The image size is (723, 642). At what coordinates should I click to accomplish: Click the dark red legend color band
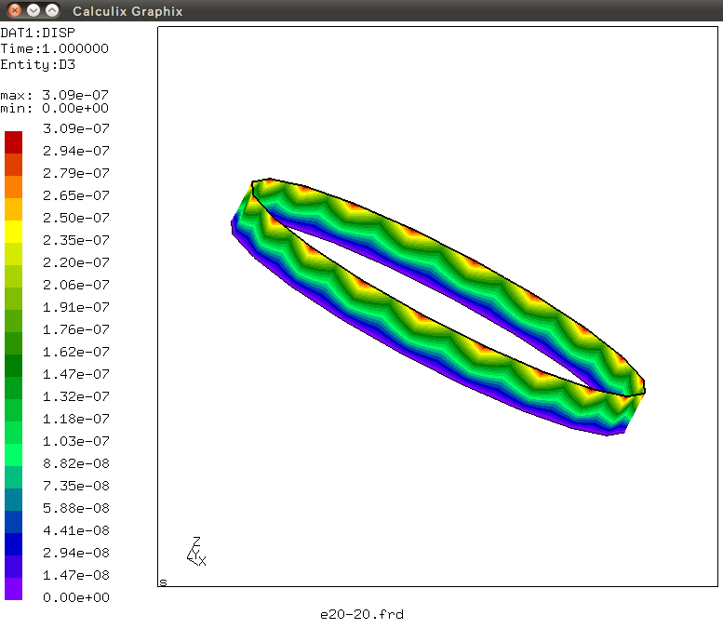(13, 142)
